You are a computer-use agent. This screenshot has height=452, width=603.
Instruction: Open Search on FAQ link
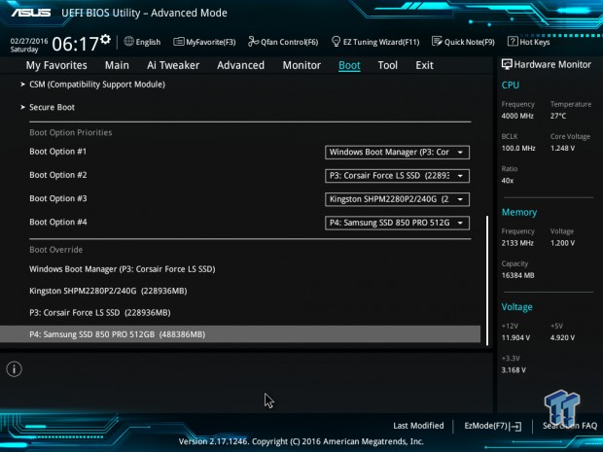[x=570, y=426]
